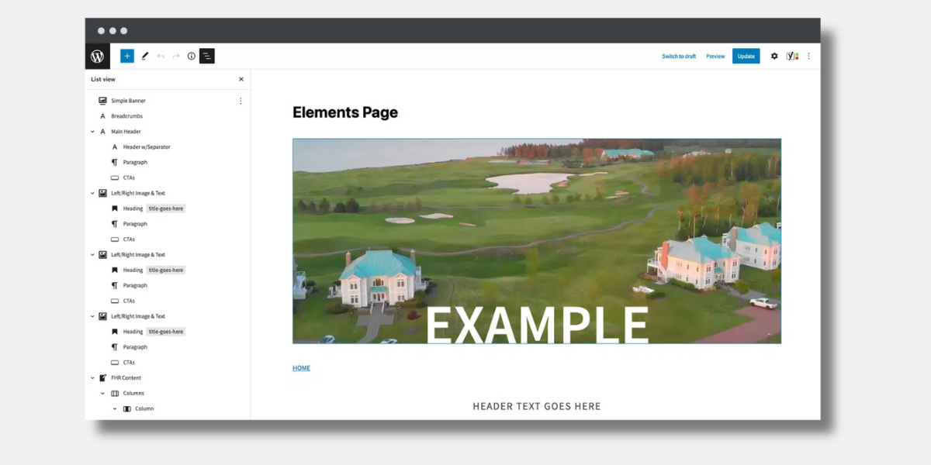Click the Redo arrow
Viewport: 931px width, 465px height.
coord(176,56)
